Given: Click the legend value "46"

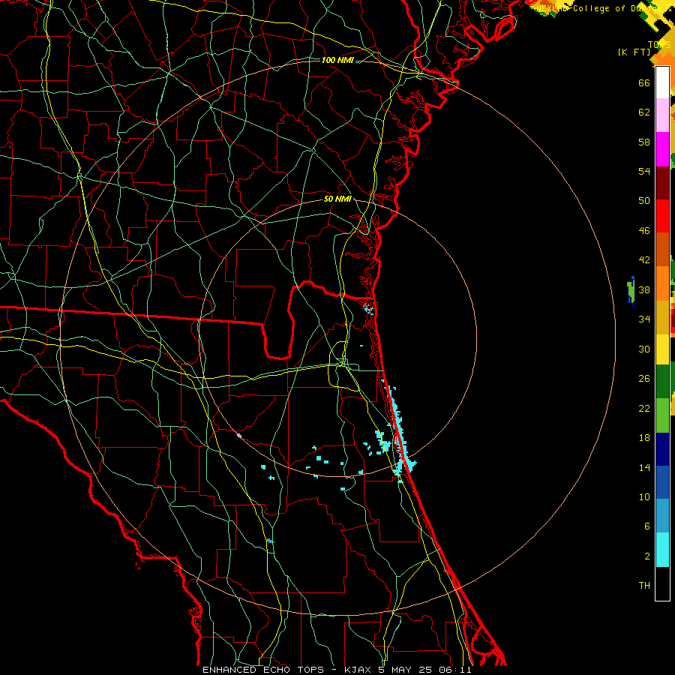Looking at the screenshot, I should (x=644, y=231).
